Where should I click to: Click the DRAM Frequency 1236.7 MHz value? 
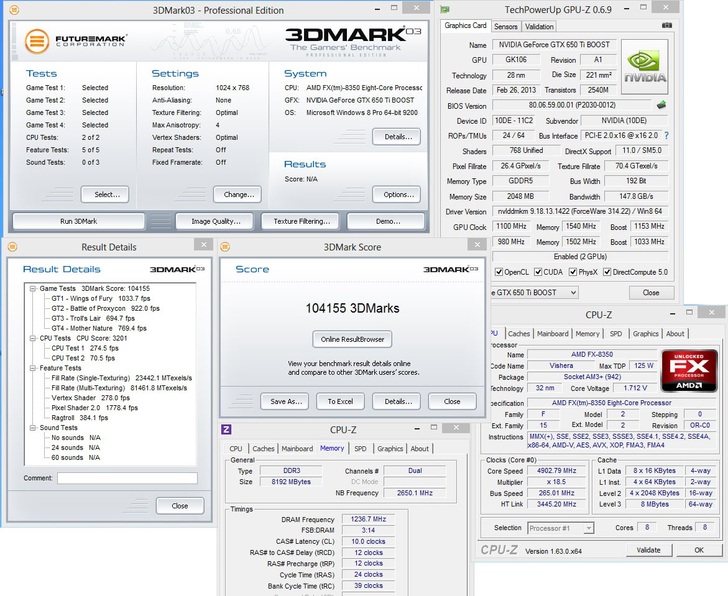pyautogui.click(x=368, y=519)
